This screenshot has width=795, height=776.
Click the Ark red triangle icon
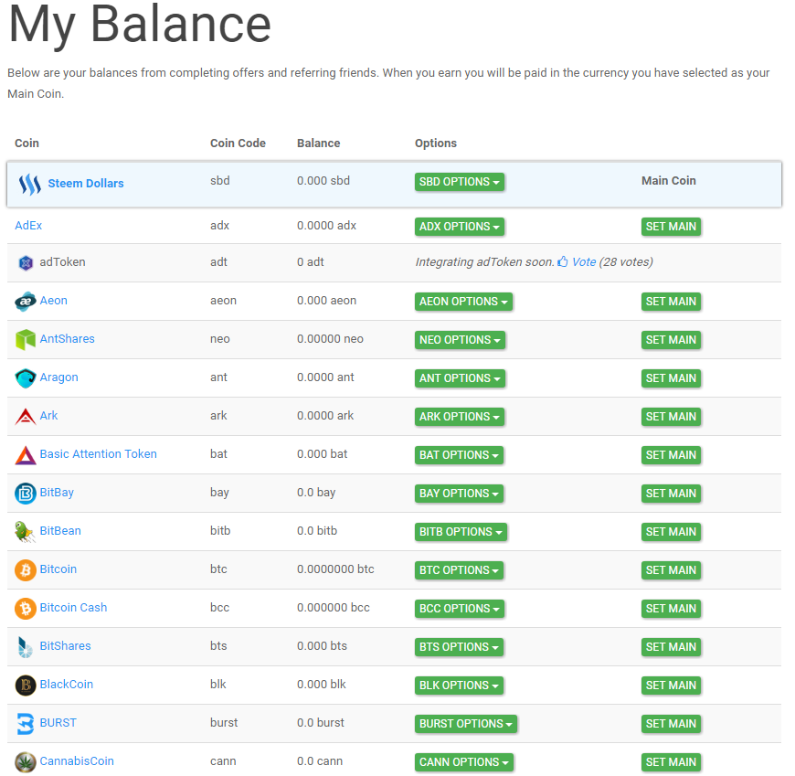26,417
